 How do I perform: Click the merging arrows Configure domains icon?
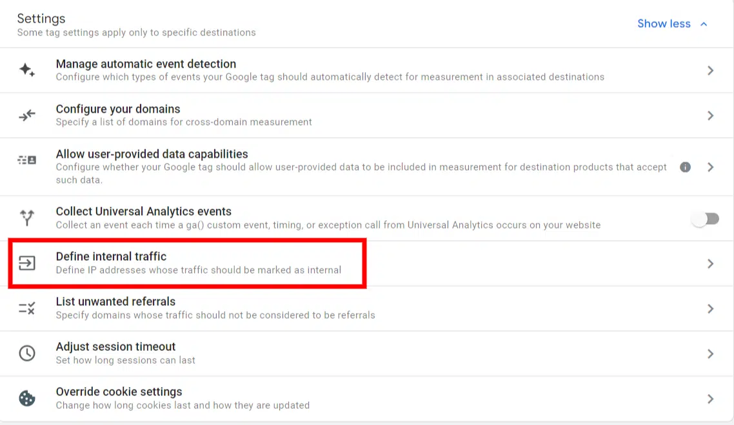(x=26, y=115)
